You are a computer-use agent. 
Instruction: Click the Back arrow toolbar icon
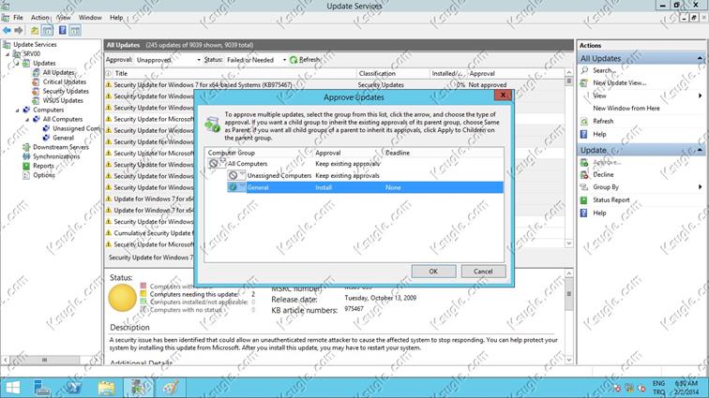tap(7, 31)
